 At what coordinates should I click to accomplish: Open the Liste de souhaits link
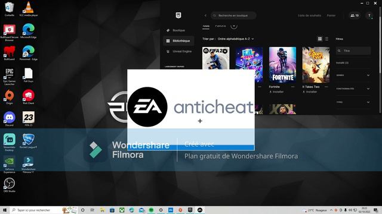point(309,15)
